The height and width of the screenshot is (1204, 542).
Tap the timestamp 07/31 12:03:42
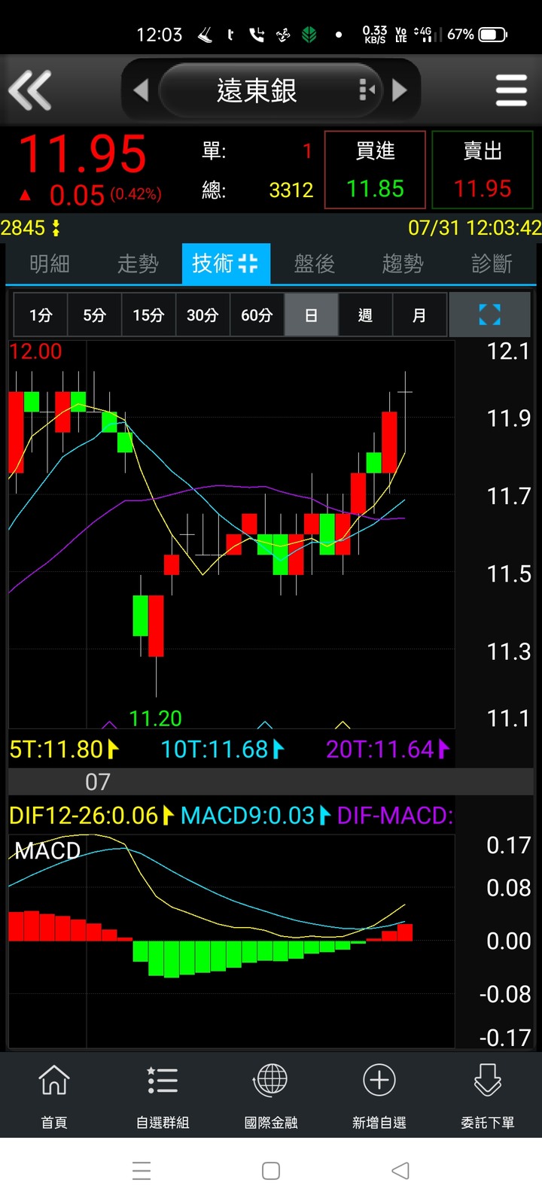click(x=475, y=227)
